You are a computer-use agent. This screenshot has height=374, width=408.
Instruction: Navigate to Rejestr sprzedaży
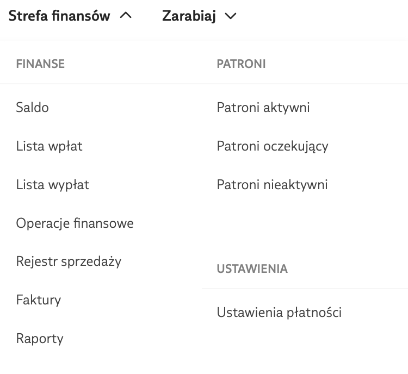[69, 261]
